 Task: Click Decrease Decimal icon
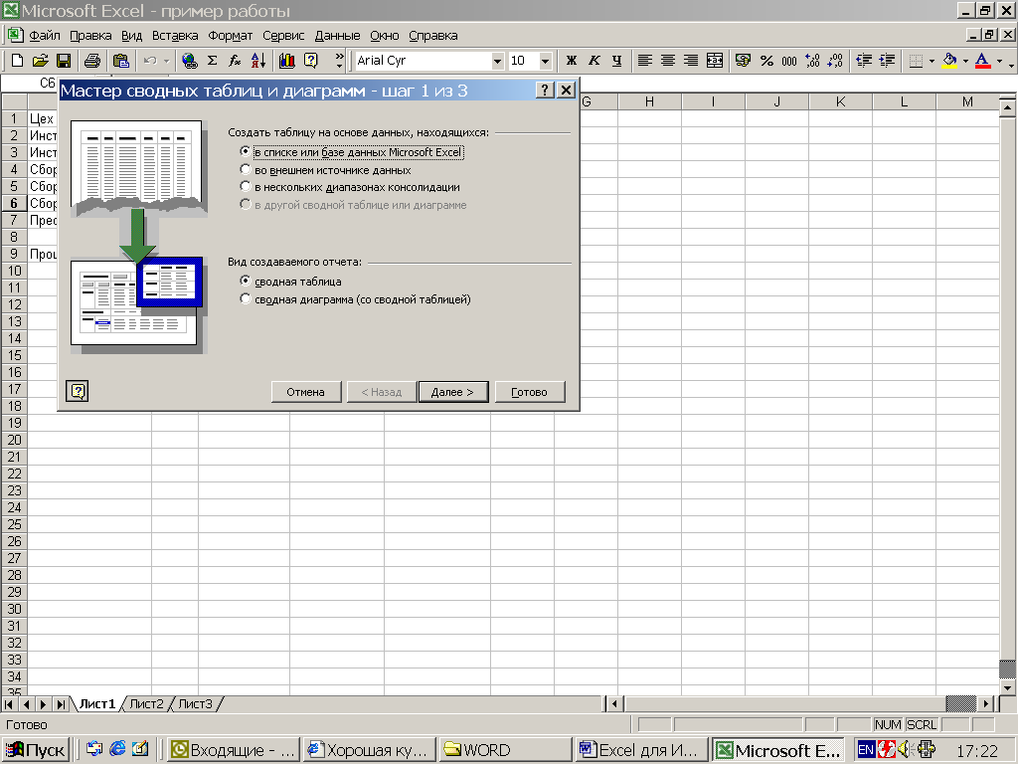pyautogui.click(x=835, y=61)
